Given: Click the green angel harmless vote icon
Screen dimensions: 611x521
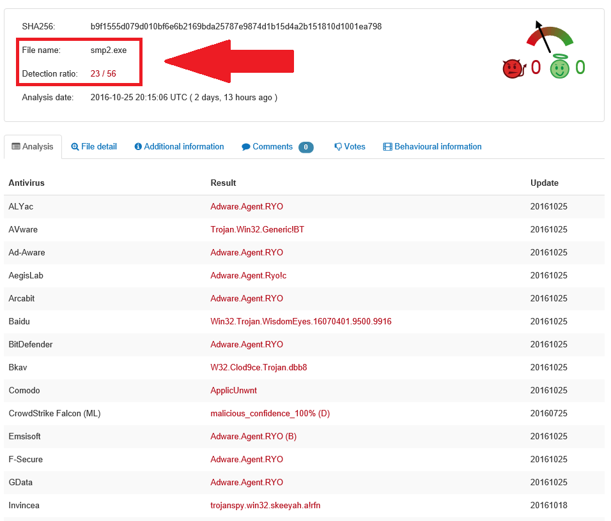Looking at the screenshot, I should click(559, 66).
